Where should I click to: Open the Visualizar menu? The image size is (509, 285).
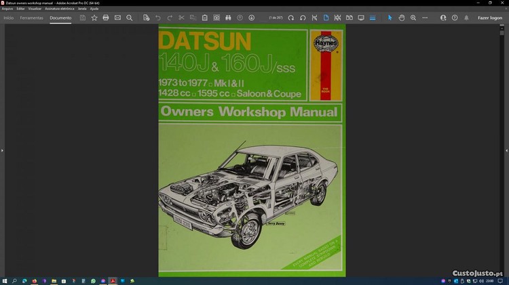[x=35, y=9]
